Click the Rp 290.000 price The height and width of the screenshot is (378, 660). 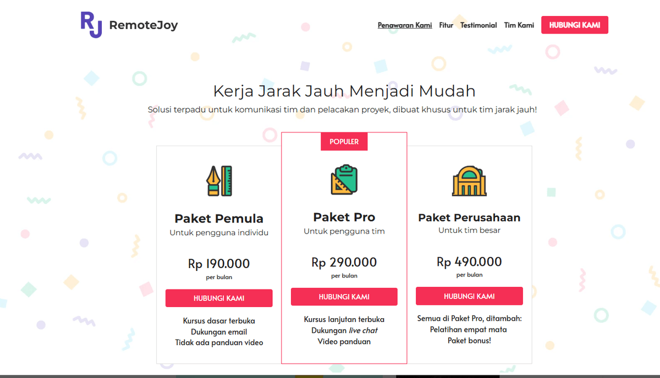point(344,263)
